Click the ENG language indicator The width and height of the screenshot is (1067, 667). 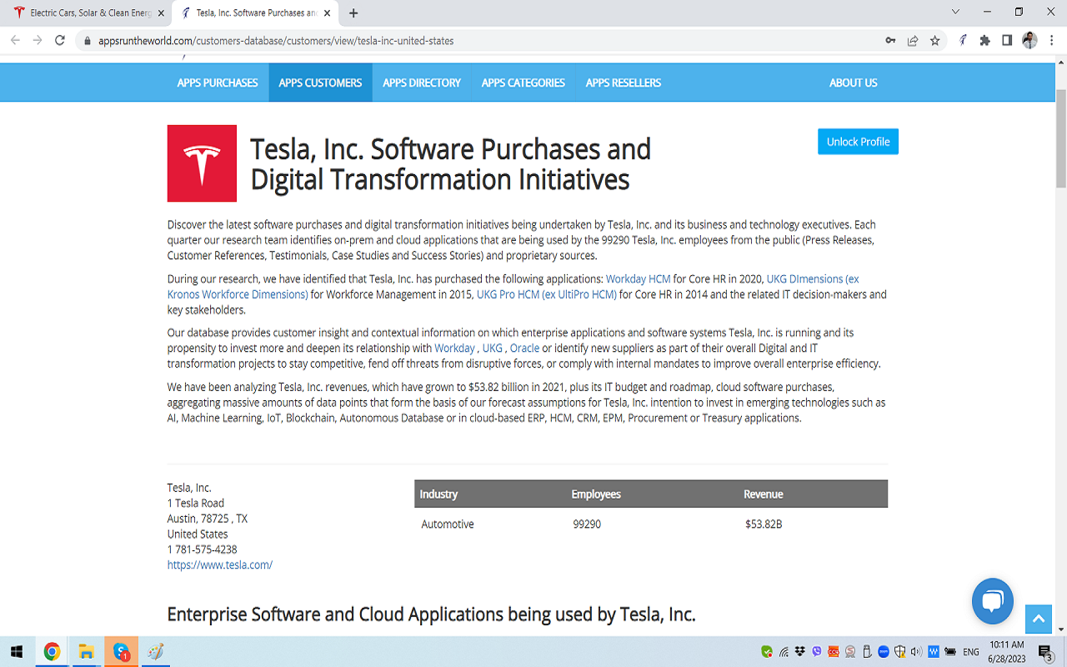(x=971, y=652)
